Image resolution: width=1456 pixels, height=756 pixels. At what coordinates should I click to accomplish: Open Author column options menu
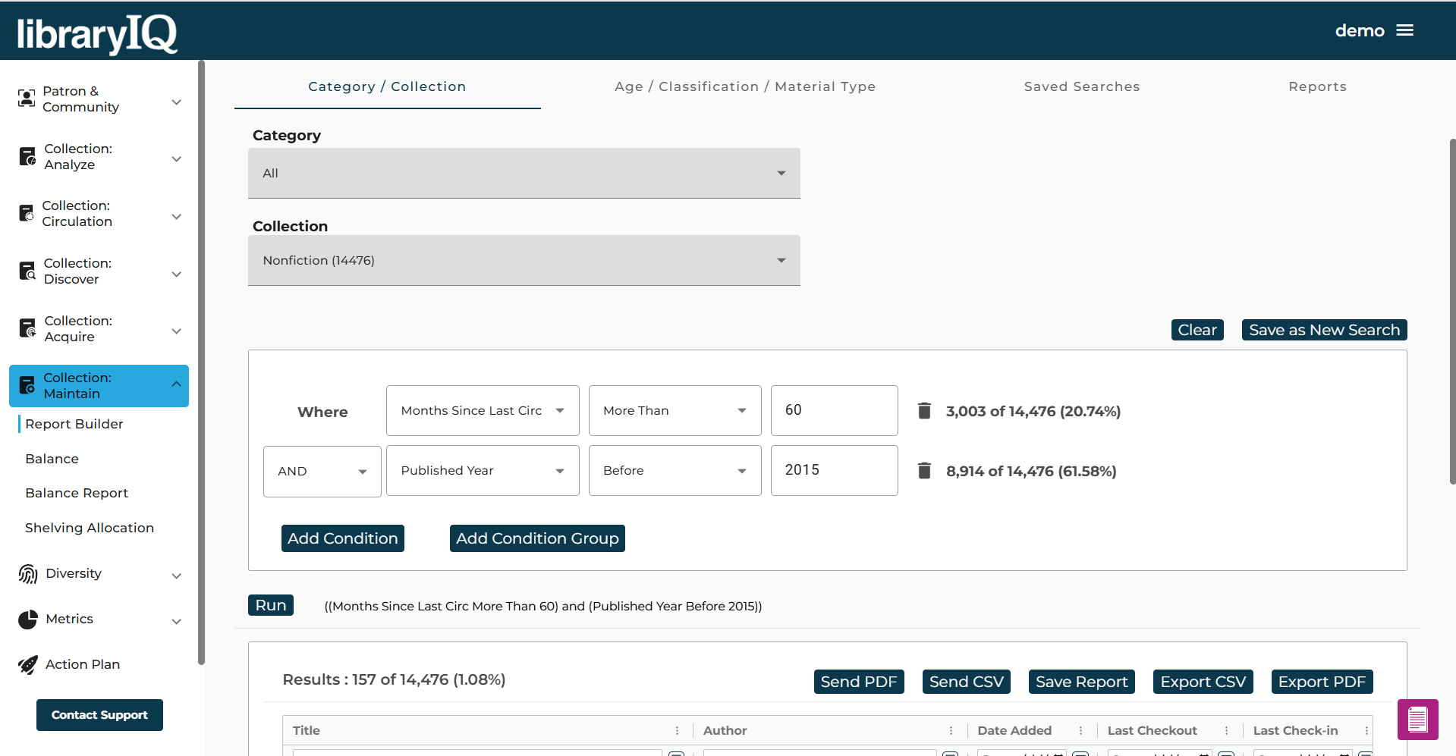[951, 730]
